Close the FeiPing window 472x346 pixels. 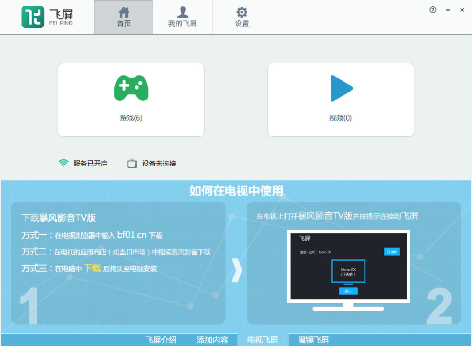pos(462,10)
